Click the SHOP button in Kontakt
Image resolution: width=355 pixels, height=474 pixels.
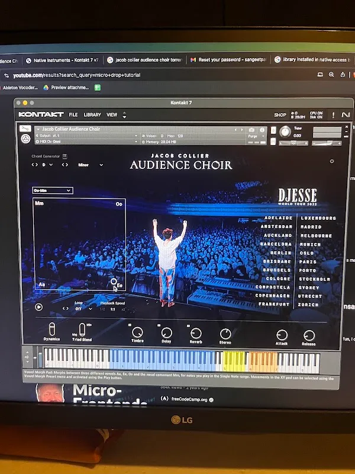[x=280, y=115]
